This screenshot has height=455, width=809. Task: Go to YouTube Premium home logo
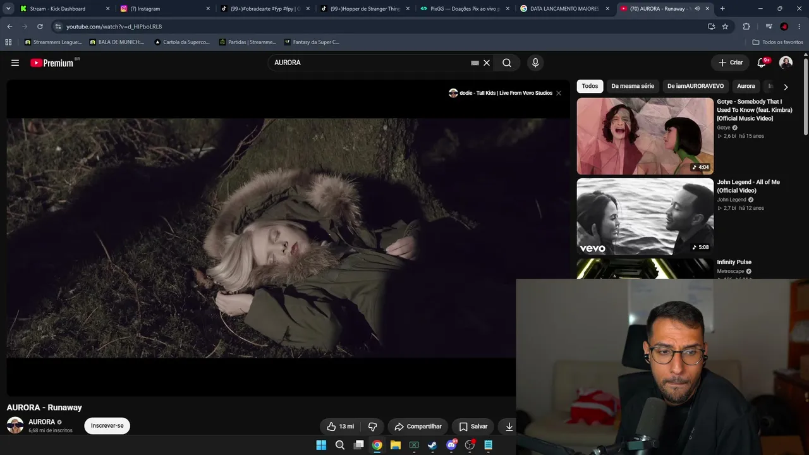click(52, 63)
